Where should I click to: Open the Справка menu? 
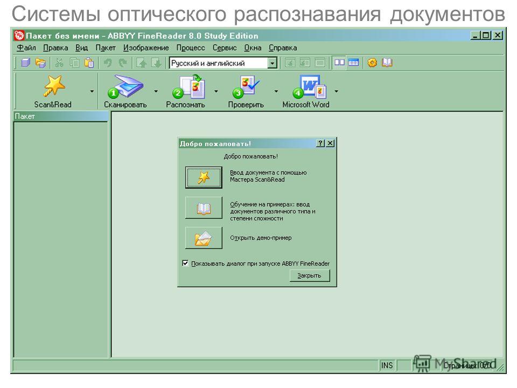point(283,48)
